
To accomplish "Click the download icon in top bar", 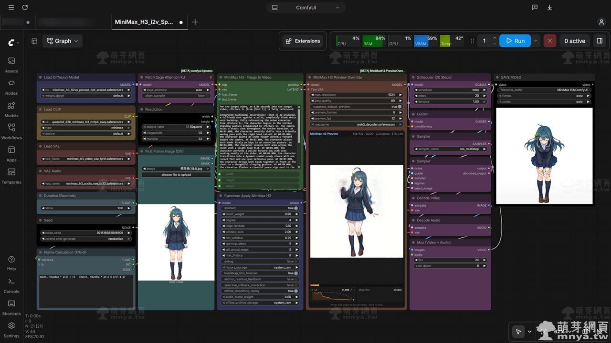I will tap(549, 8).
